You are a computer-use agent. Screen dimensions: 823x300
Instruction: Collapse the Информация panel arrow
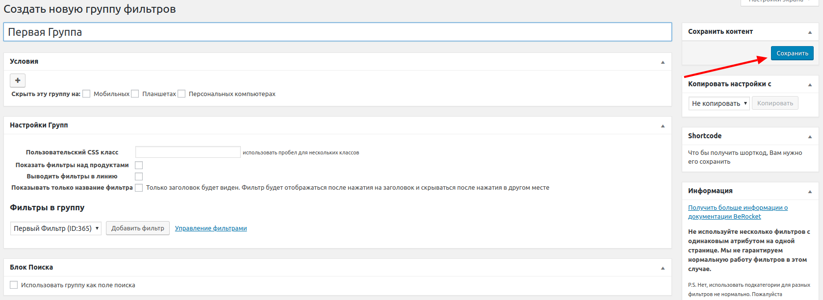(x=810, y=192)
